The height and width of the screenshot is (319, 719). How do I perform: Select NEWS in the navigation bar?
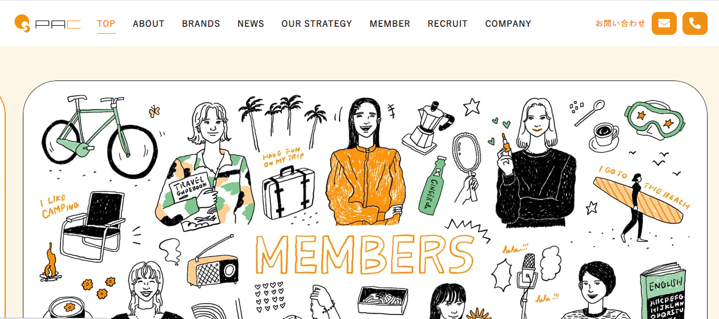click(x=251, y=24)
